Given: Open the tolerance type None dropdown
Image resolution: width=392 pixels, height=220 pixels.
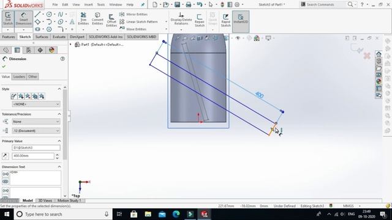Looking at the screenshot, I should pyautogui.click(x=36, y=122).
